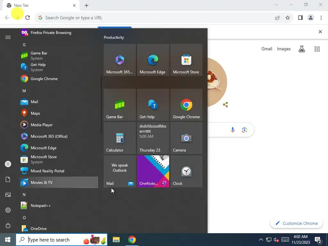
Task: Open Maps from the app list
Action: point(59,113)
